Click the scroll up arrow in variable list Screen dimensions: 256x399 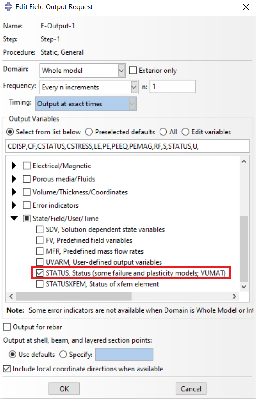pos(244,161)
